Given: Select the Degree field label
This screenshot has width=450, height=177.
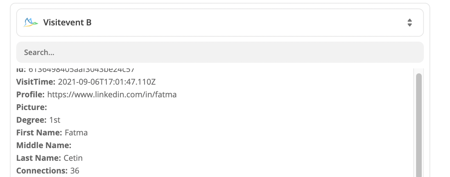Looking at the screenshot, I should (31, 120).
